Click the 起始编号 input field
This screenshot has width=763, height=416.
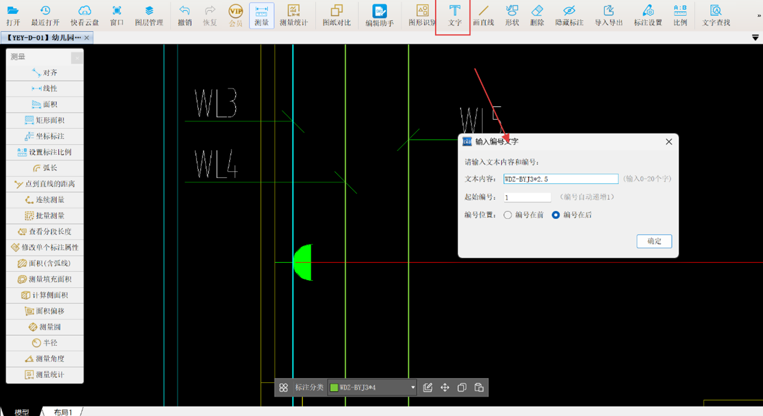pos(527,197)
